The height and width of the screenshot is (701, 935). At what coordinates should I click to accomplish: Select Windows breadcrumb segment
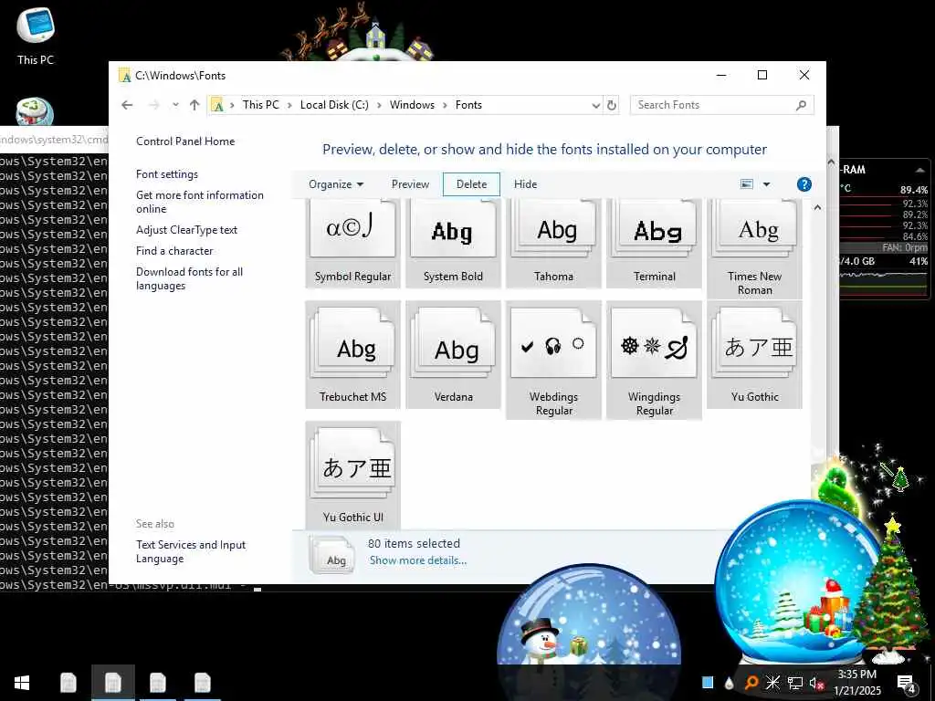(x=412, y=105)
